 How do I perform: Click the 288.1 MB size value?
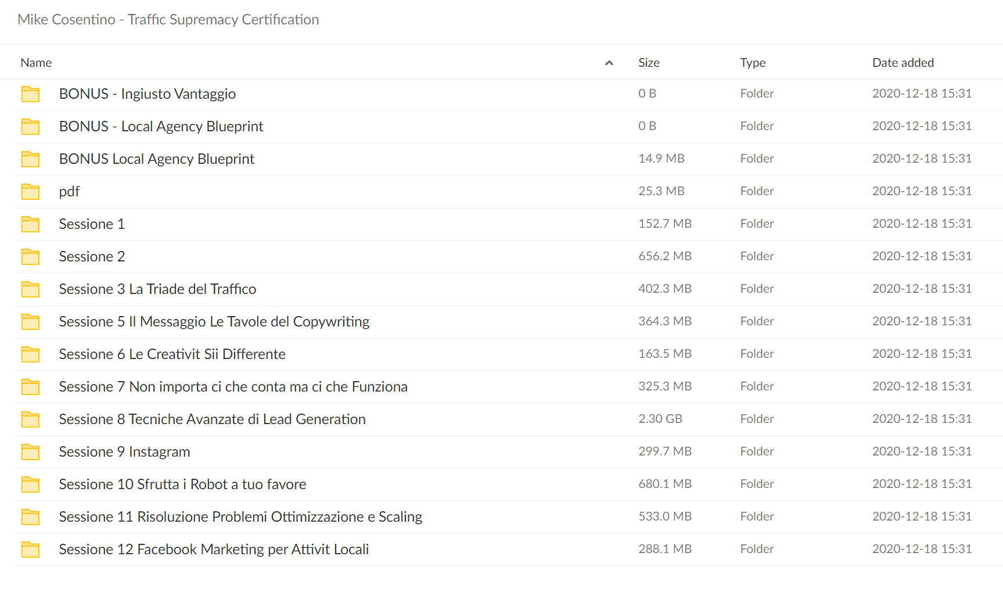point(665,549)
